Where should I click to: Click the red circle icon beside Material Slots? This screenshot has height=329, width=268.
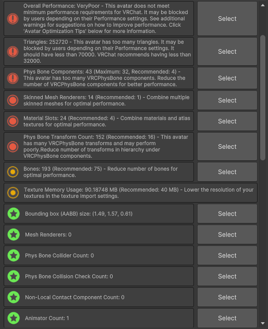13,121
